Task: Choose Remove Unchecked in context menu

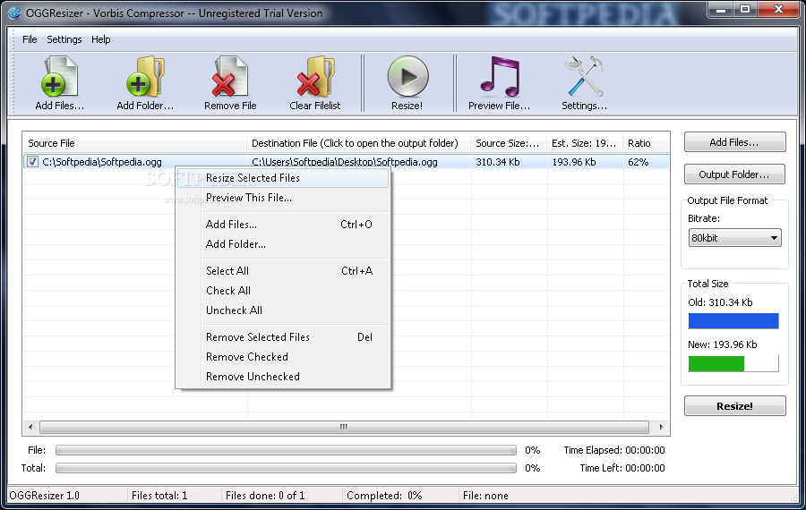Action: pos(283,377)
